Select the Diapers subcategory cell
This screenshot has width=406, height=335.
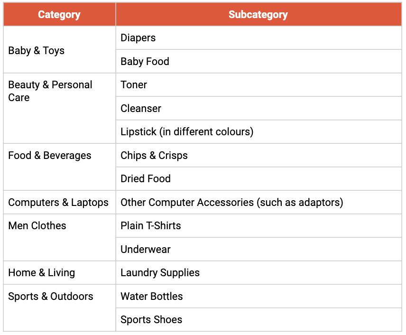point(138,38)
